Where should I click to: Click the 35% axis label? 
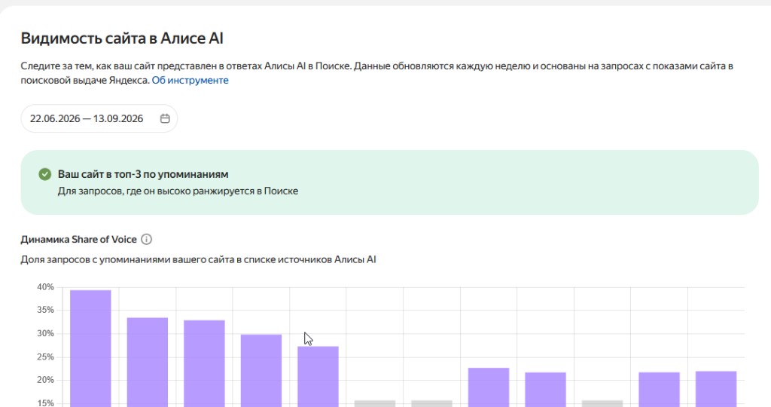click(45, 310)
